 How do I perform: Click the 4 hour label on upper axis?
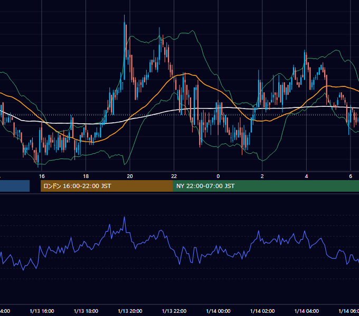(x=306, y=176)
